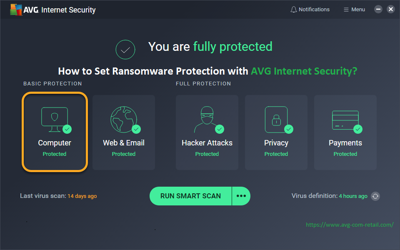The height and width of the screenshot is (250, 400).
Task: Open the Web & Email globe icon
Action: [x=124, y=120]
